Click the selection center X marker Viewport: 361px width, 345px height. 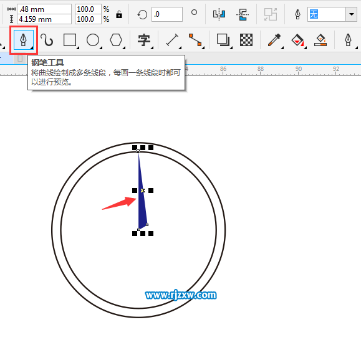(x=143, y=191)
